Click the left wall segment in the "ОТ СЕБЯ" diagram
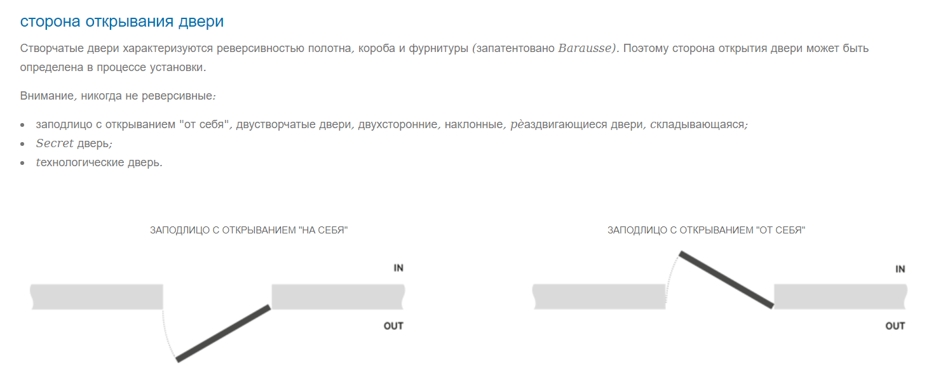The width and height of the screenshot is (943, 366). pyautogui.click(x=599, y=296)
